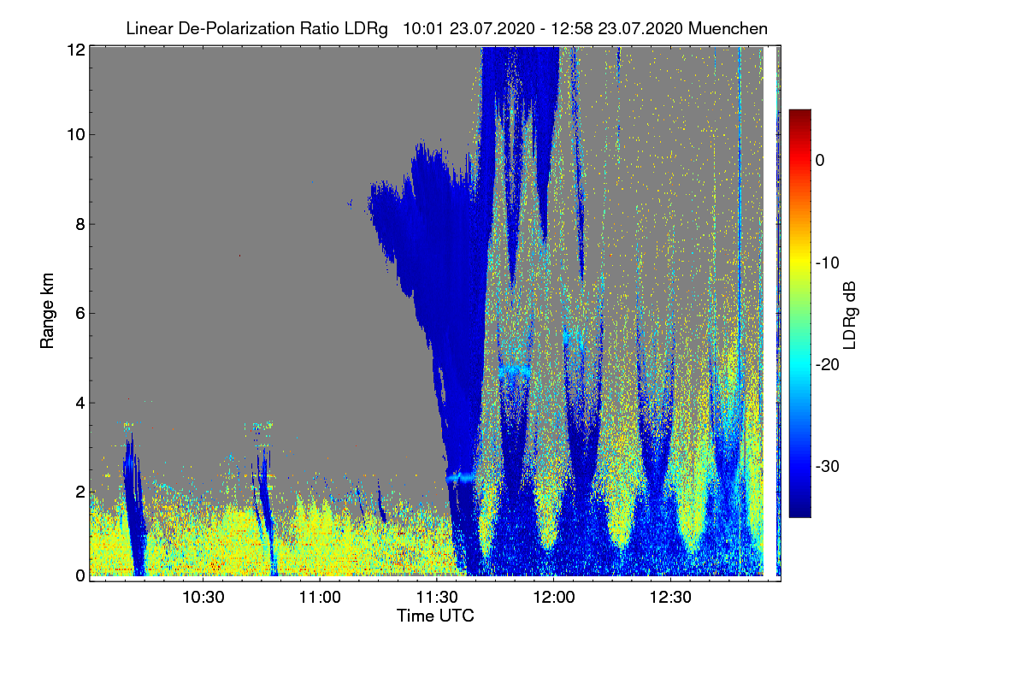The height and width of the screenshot is (684, 1026).
Task: Click the colorbar '0' dB tick label
Action: pyautogui.click(x=820, y=160)
